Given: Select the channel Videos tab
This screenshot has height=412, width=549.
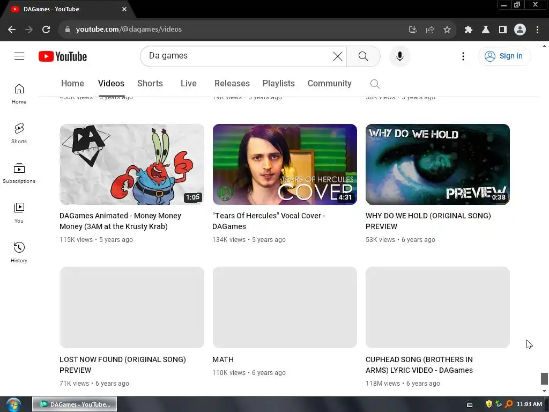Looking at the screenshot, I should pos(111,83).
